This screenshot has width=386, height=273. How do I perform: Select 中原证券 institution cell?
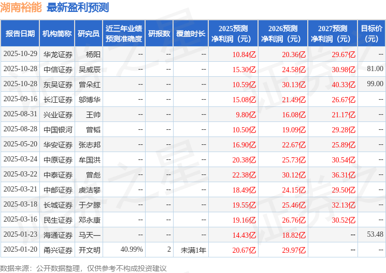tap(58, 160)
